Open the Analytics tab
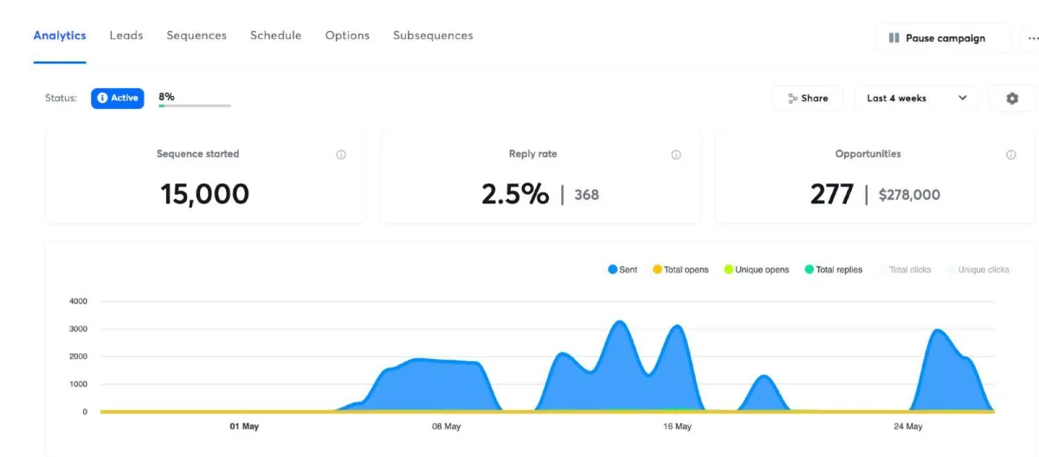The image size is (1039, 457). [60, 35]
